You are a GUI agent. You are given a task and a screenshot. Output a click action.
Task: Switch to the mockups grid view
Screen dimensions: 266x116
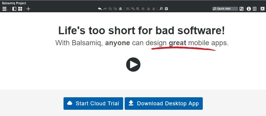coord(20,9)
